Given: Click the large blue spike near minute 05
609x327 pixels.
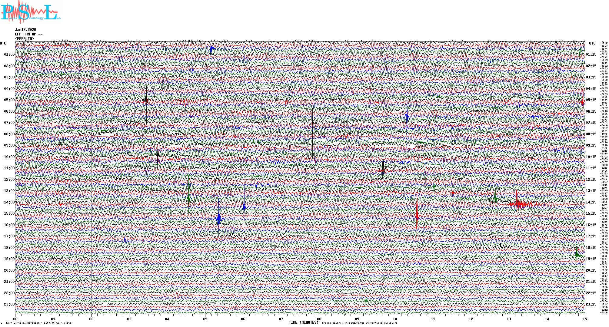Looking at the screenshot, I should (218, 219).
